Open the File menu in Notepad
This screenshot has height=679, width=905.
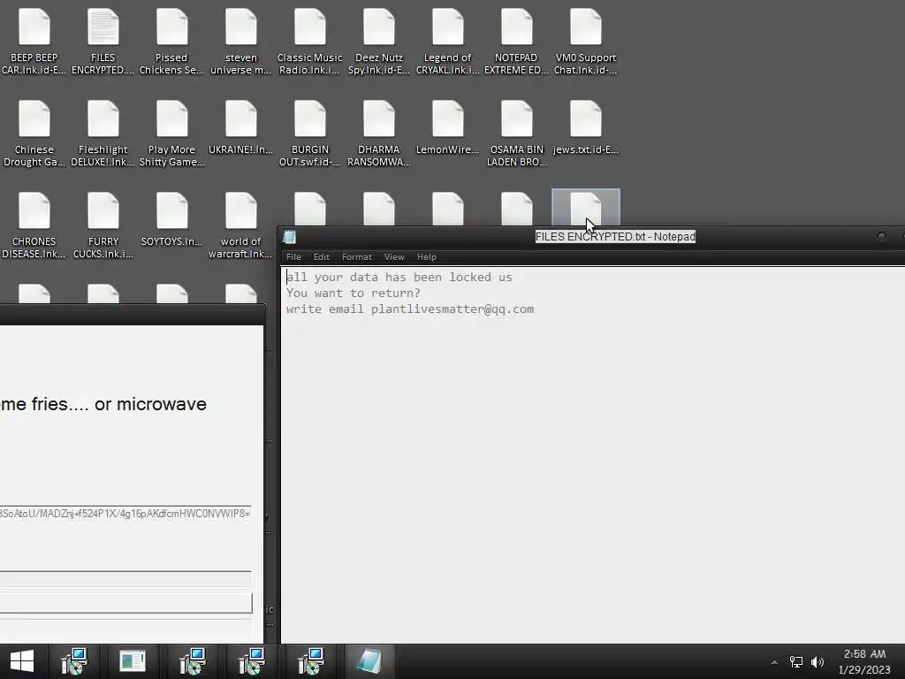tap(293, 257)
